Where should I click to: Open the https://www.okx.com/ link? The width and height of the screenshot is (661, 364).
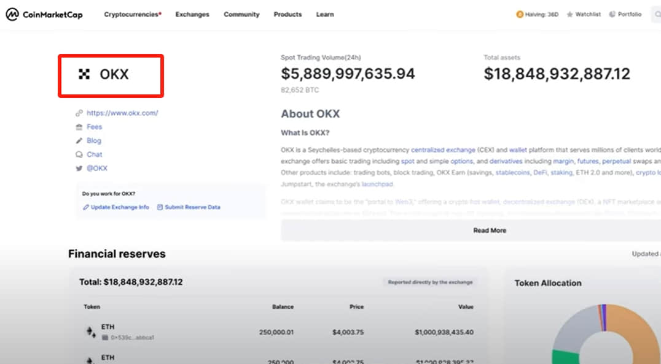click(122, 113)
